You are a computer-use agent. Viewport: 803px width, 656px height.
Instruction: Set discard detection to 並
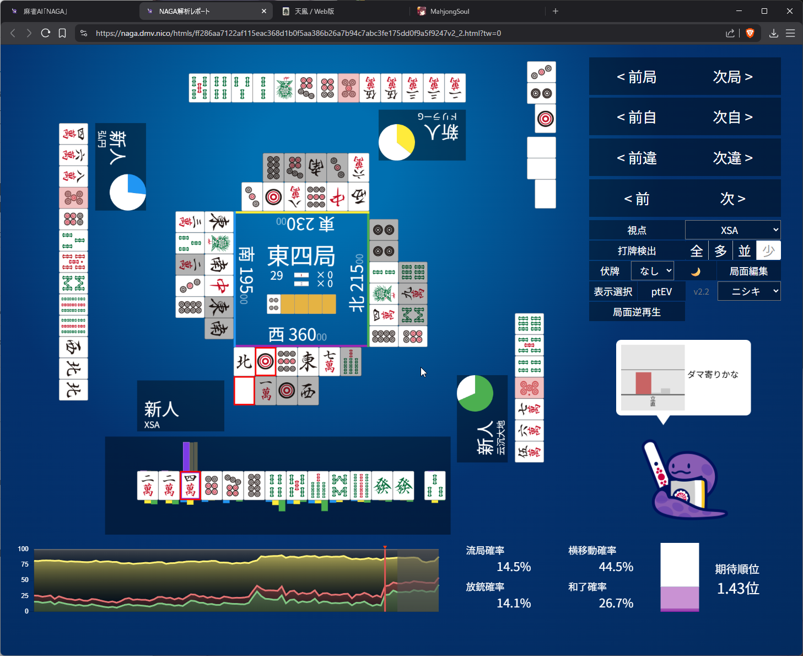click(745, 251)
